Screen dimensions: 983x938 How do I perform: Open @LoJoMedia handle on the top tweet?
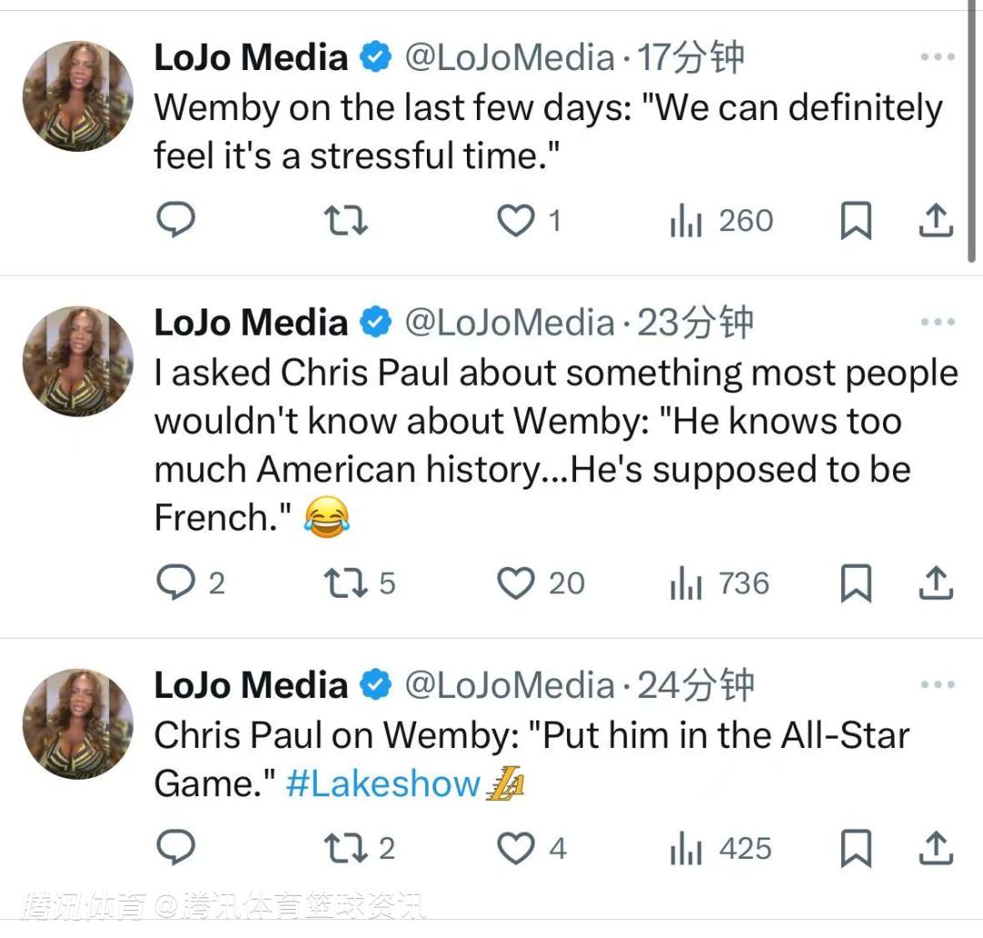click(509, 57)
